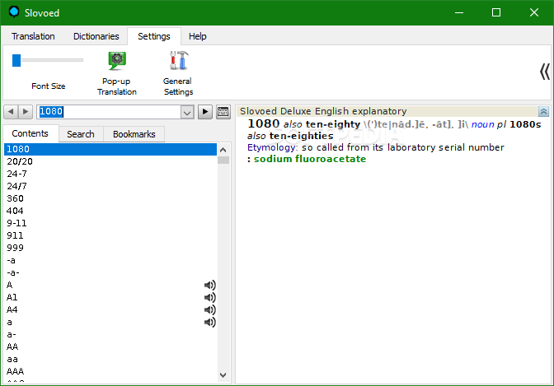Open the Dictionaries tab
554x386 pixels.
point(96,36)
